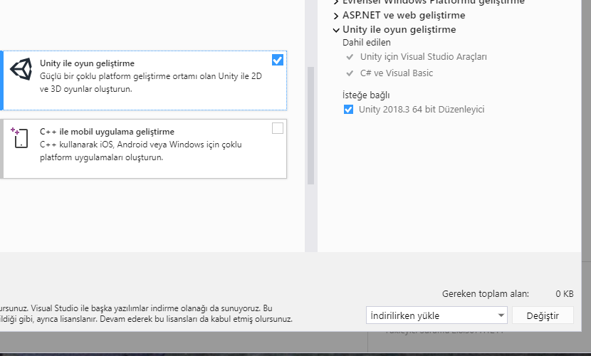Click the Gereken toplam alan label

(x=486, y=293)
